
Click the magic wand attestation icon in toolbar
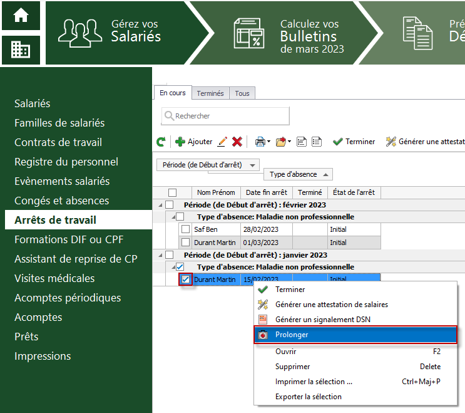[391, 142]
